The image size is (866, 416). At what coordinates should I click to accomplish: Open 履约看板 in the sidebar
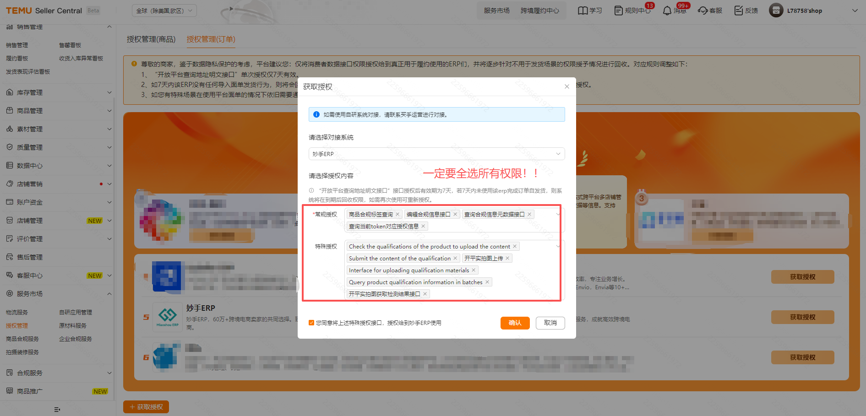pos(17,58)
